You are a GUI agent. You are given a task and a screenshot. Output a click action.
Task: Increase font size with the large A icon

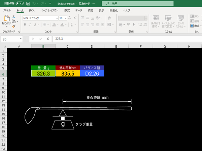[x=70, y=18]
